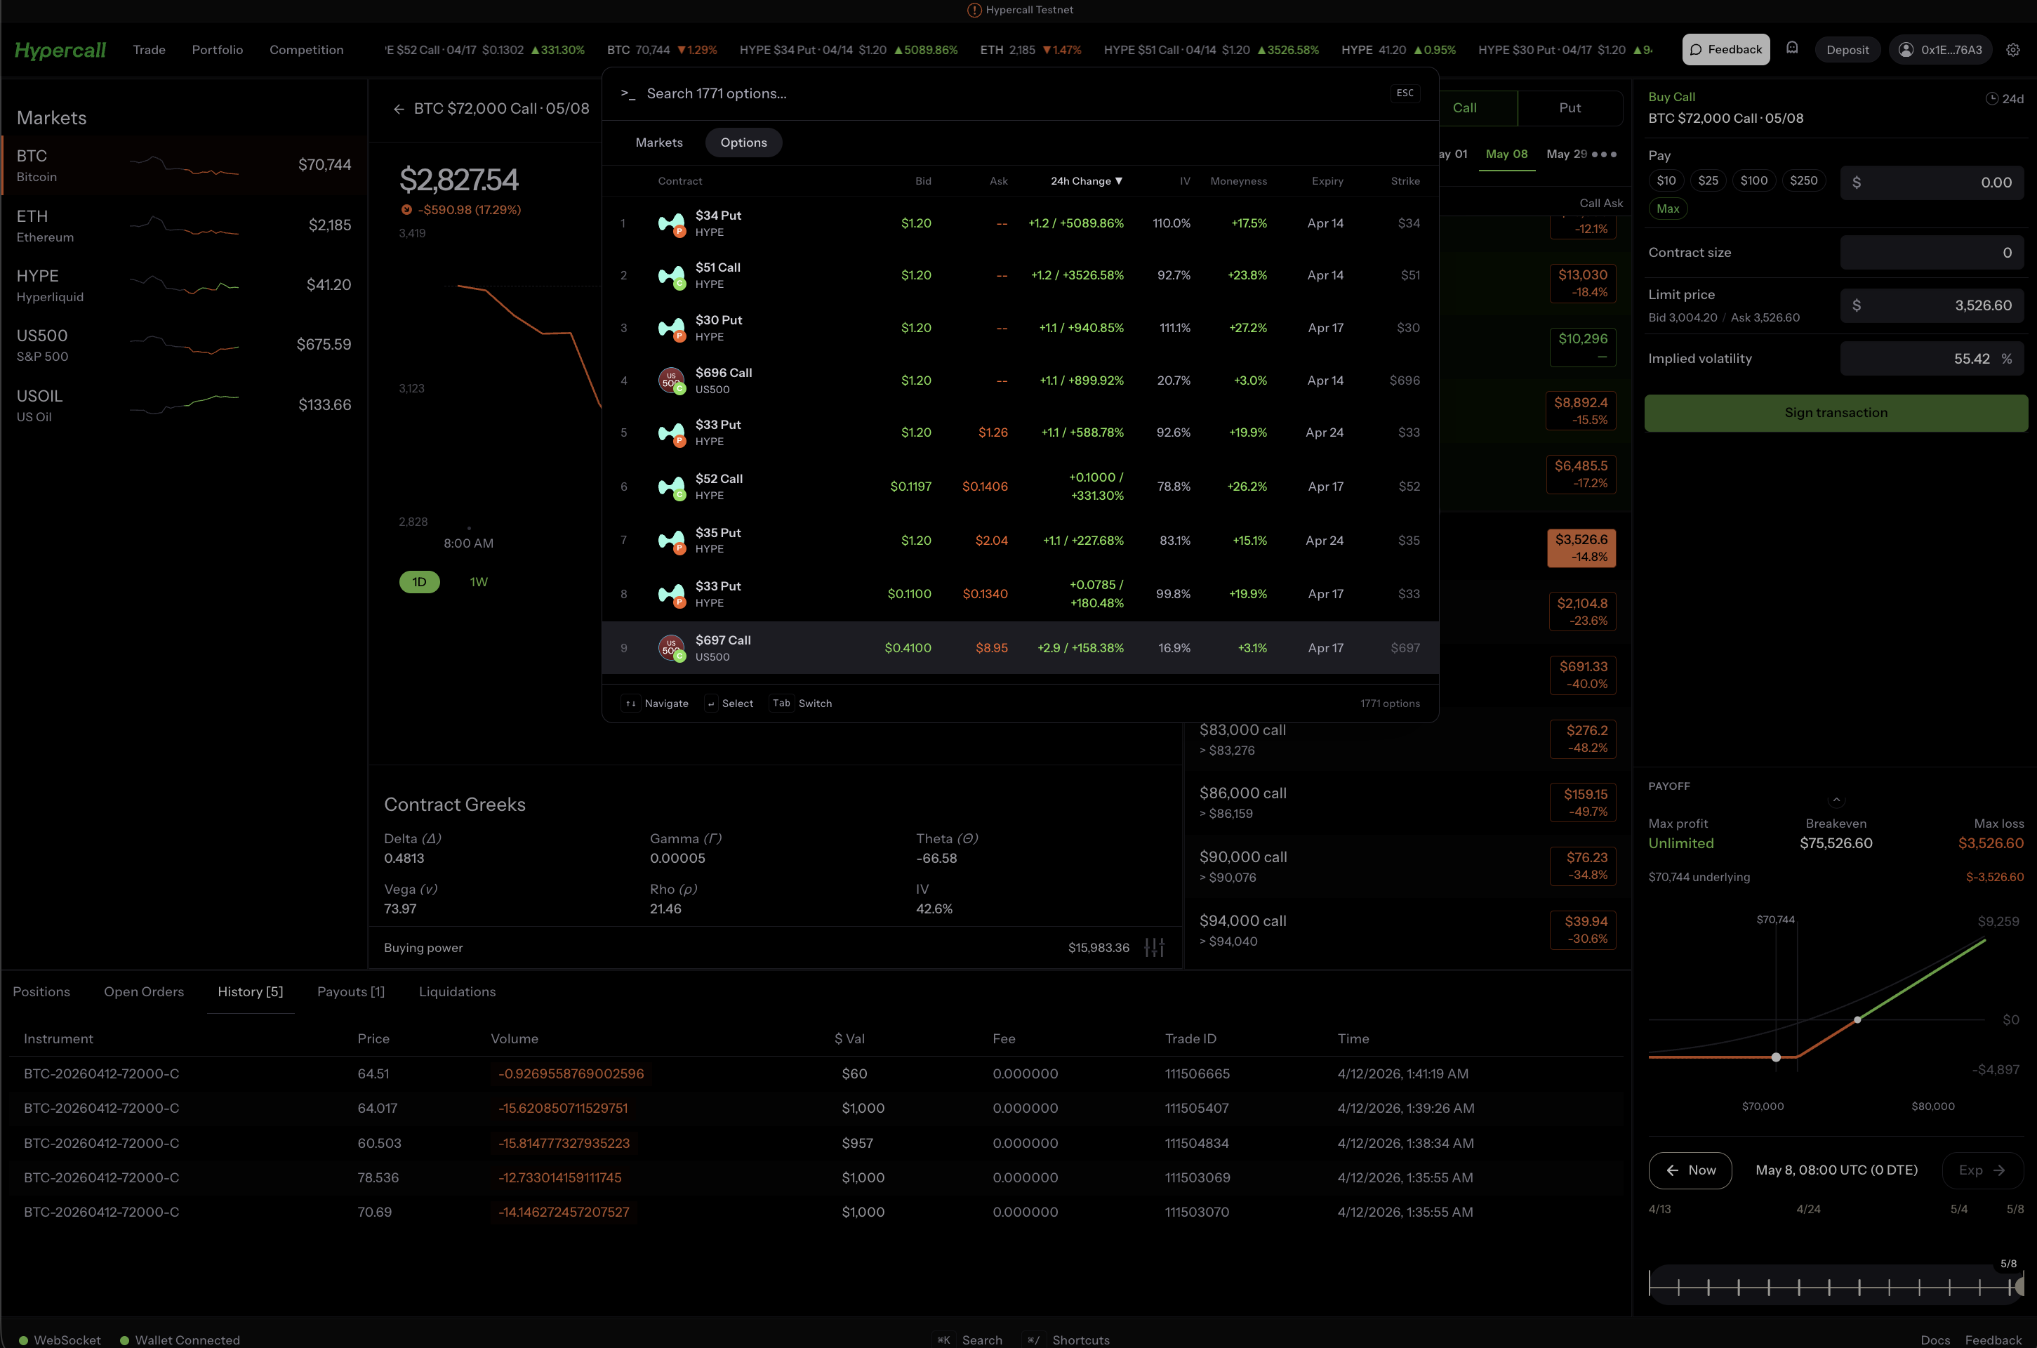Image resolution: width=2037 pixels, height=1348 pixels.
Task: Select the US500 S&P 500 market
Action: [184, 345]
